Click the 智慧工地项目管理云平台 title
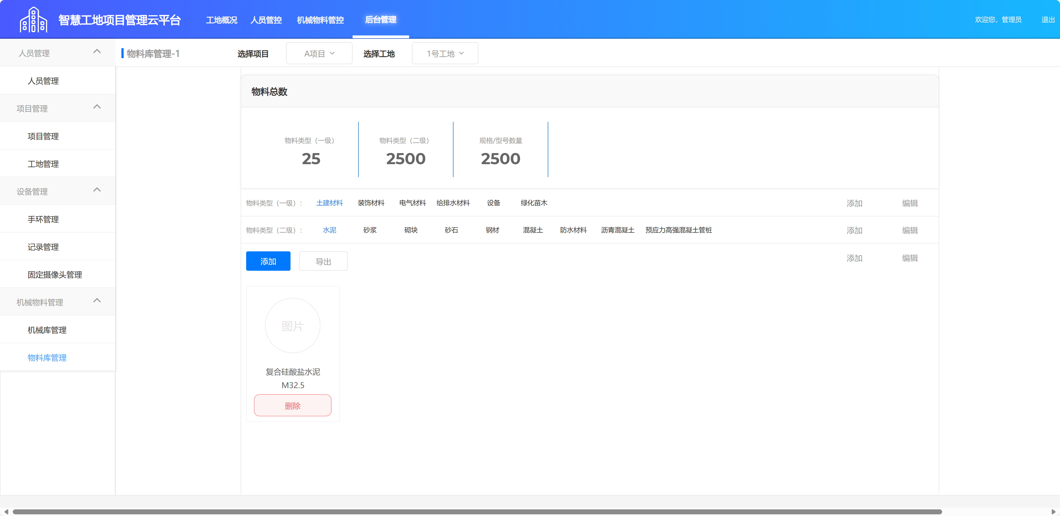 tap(119, 20)
